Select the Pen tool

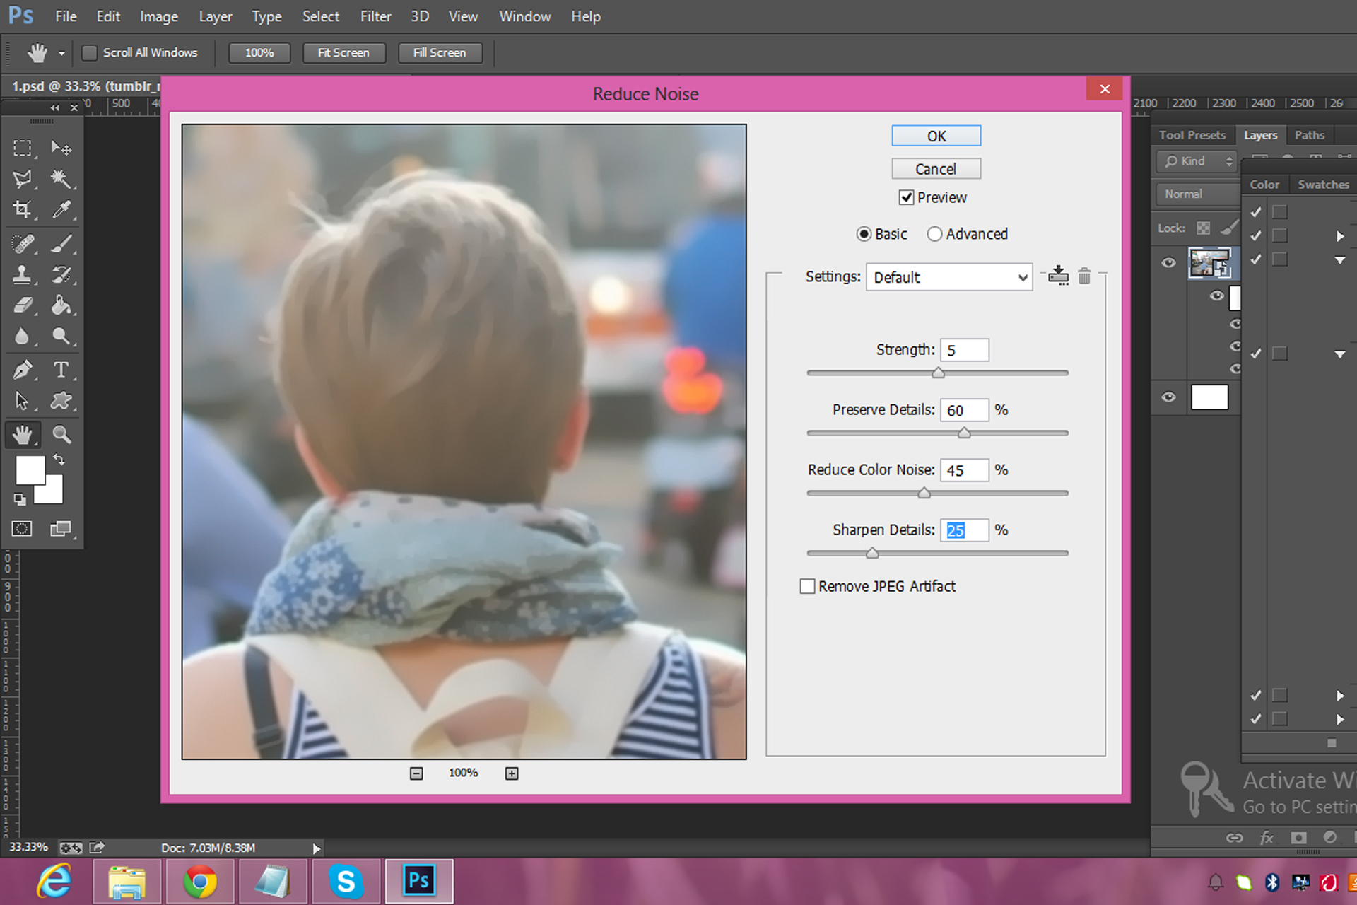coord(23,370)
